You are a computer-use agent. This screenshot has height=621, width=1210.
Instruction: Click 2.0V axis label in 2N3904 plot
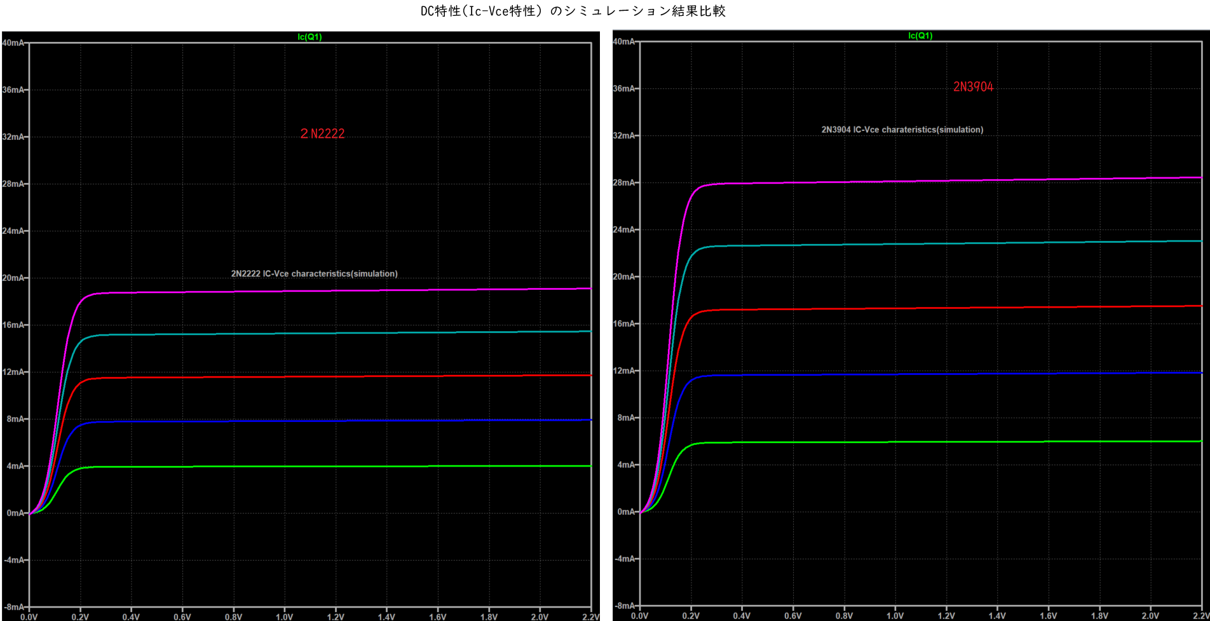(x=1150, y=617)
